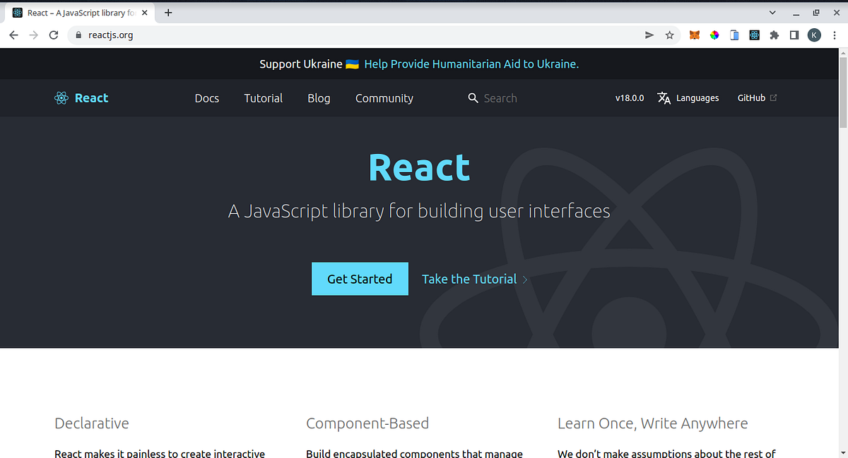Open Chrome's three-dot menu
Image resolution: width=848 pixels, height=458 pixels.
pyautogui.click(x=835, y=35)
